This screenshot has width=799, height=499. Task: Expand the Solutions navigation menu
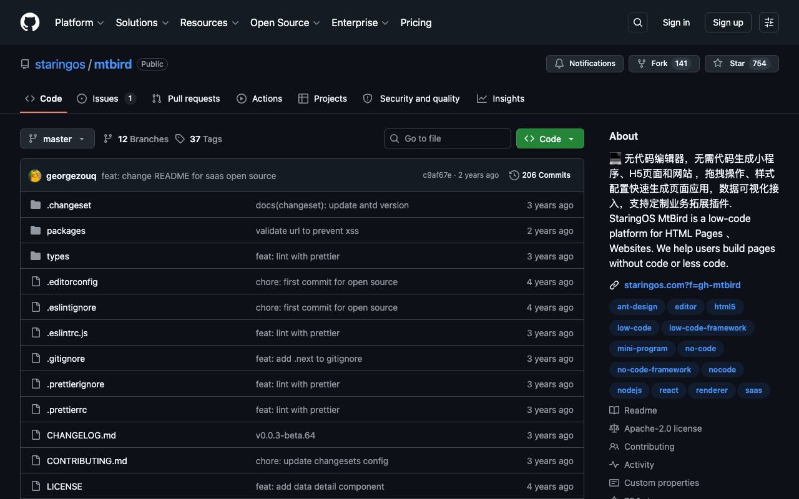tap(142, 22)
